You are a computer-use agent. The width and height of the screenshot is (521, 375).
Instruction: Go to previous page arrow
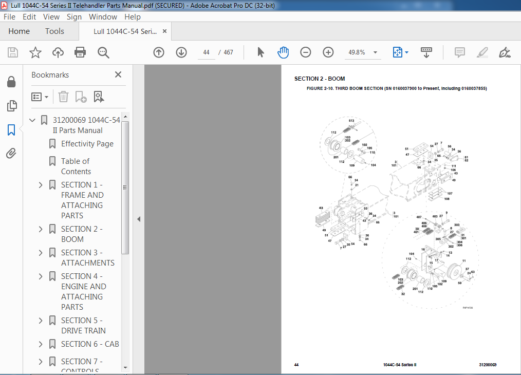tap(159, 52)
